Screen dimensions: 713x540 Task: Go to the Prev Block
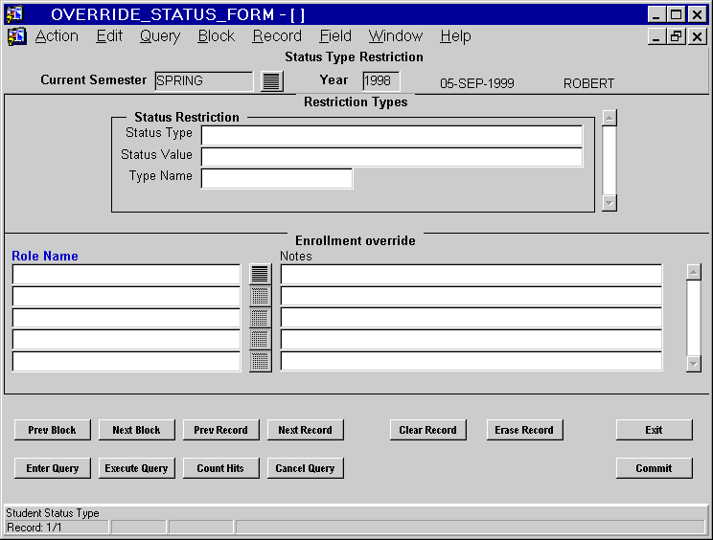pyautogui.click(x=53, y=430)
